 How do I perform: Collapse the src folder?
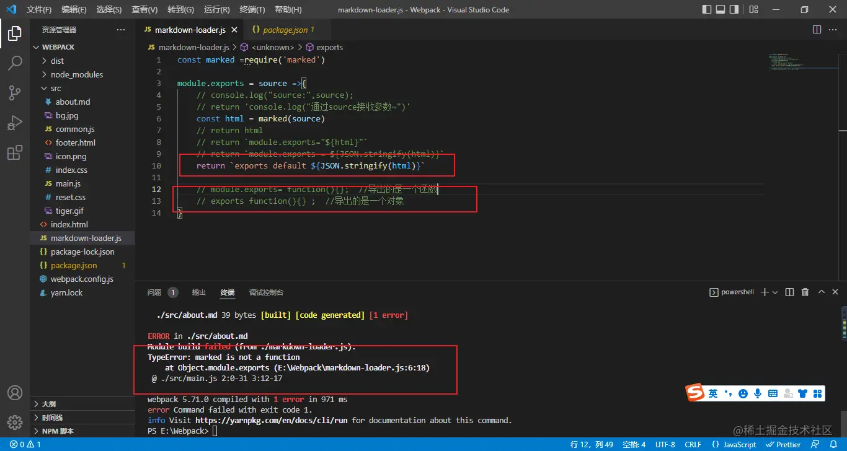click(x=83, y=88)
